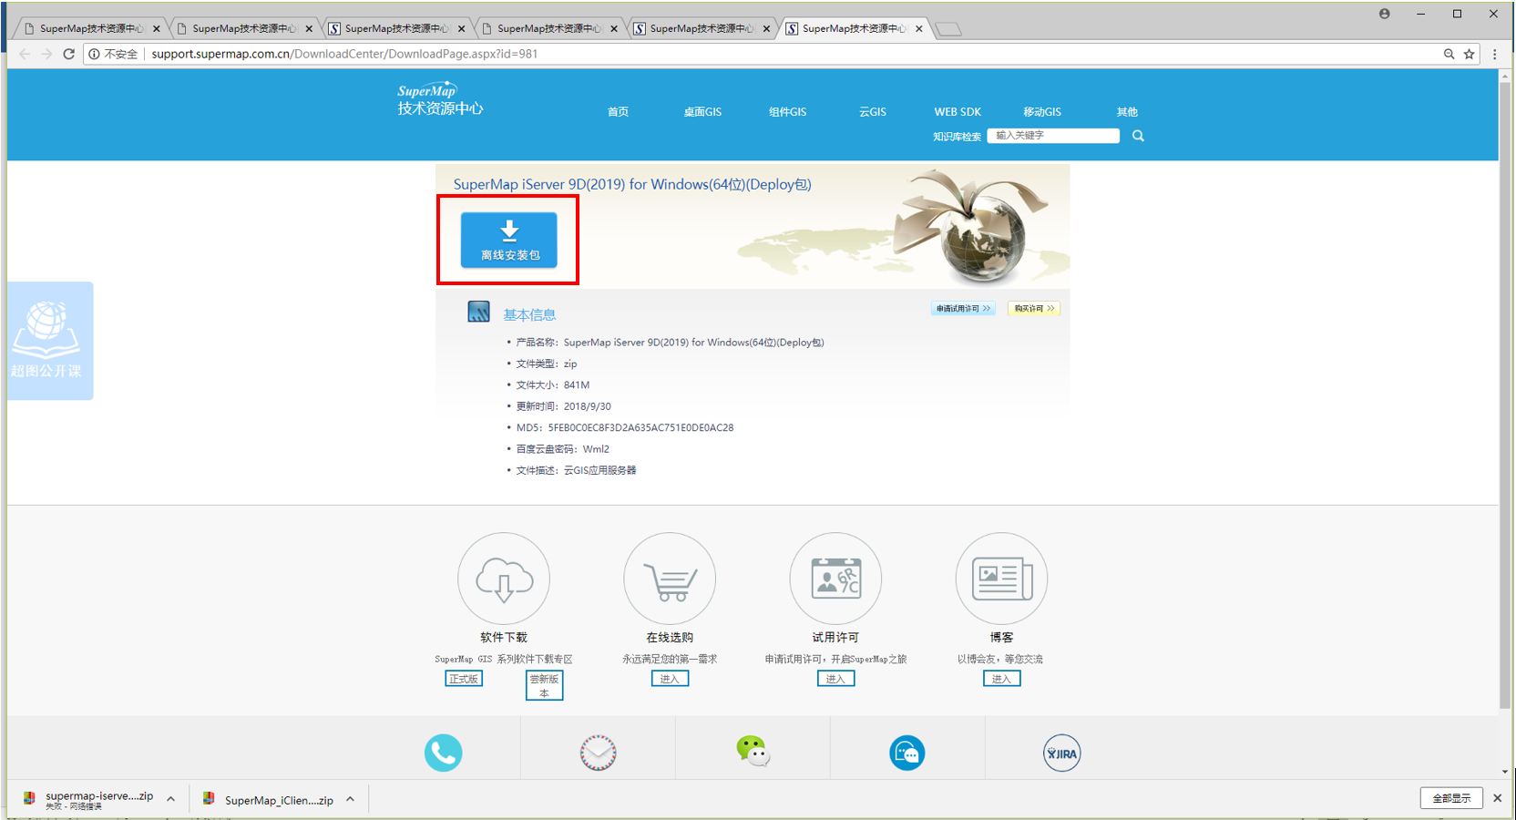
Task: Open a new browser tab
Action: [x=948, y=29]
